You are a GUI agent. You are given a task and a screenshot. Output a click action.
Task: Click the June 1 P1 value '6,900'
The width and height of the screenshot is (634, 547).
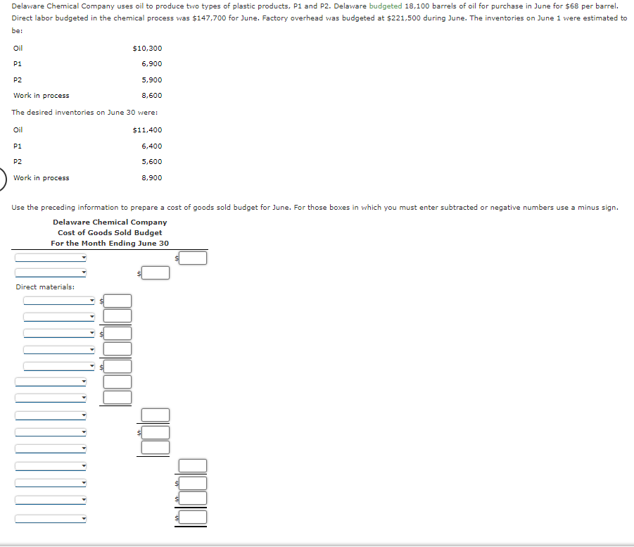(151, 64)
